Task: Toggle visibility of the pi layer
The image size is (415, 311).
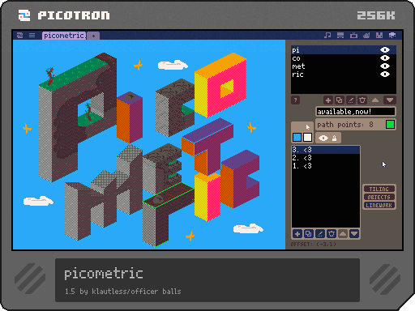Action: (x=385, y=49)
